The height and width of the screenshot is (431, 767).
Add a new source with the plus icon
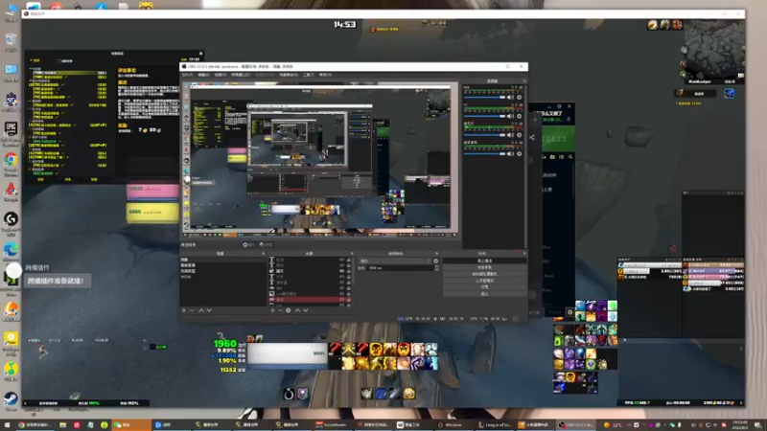coord(272,310)
